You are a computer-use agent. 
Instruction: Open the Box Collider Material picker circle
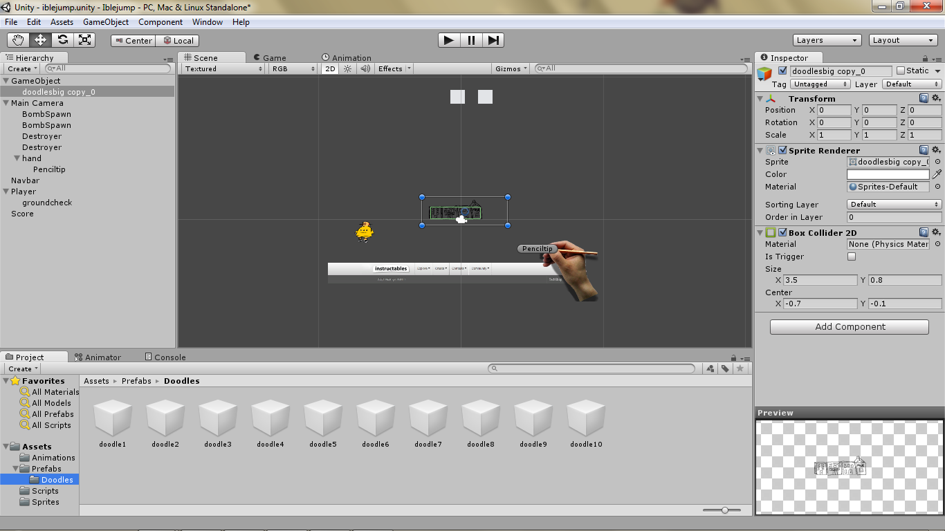pyautogui.click(x=937, y=244)
